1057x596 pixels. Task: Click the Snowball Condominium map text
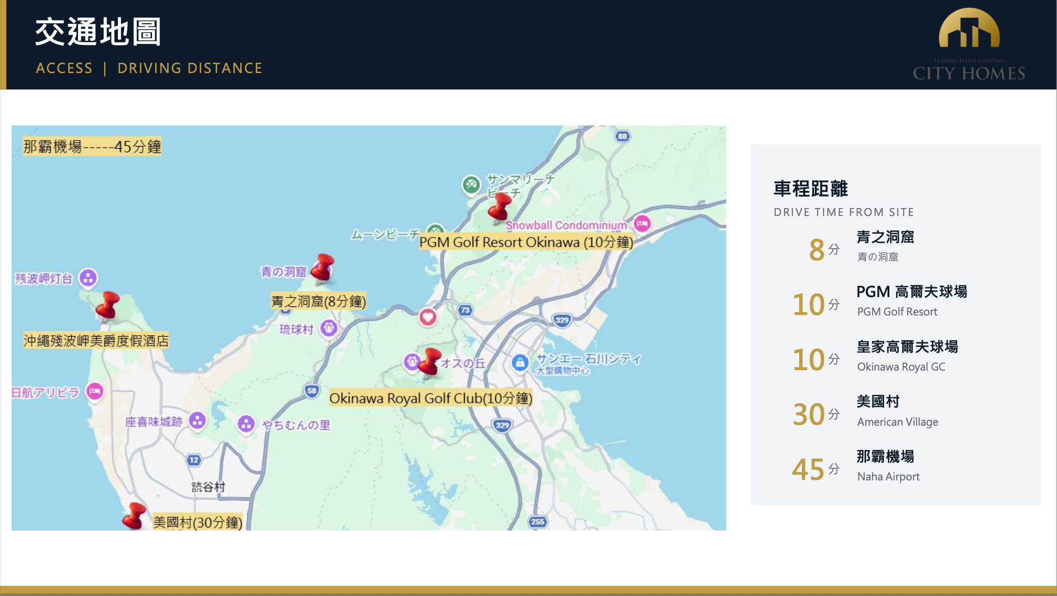(x=567, y=225)
